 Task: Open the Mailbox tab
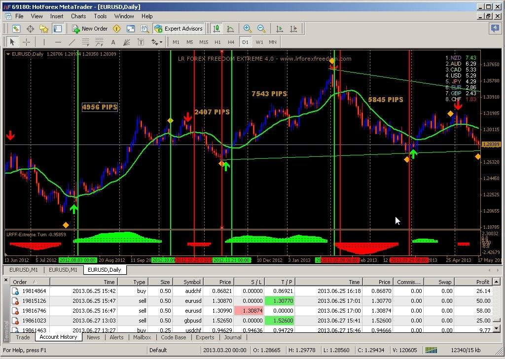[x=142, y=337]
